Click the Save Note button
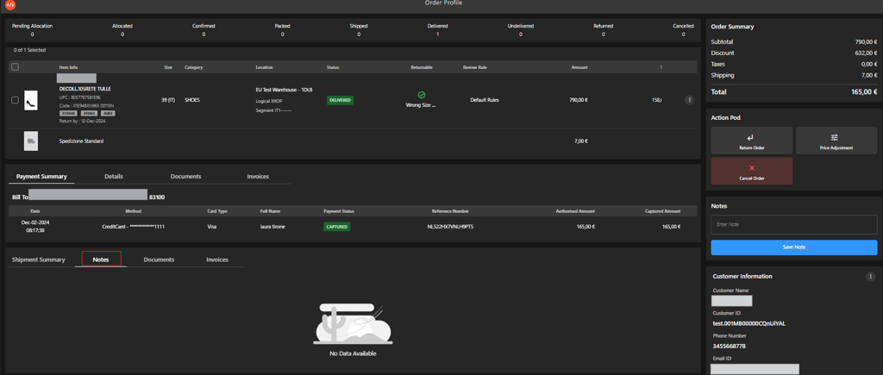Screen dimensions: 883x375 (x=793, y=247)
